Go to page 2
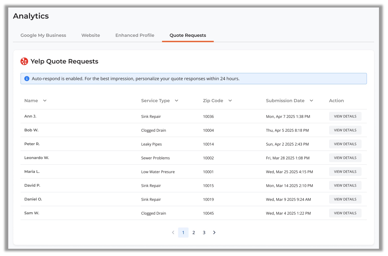Viewport: 388px width, 256px height. [194, 232]
